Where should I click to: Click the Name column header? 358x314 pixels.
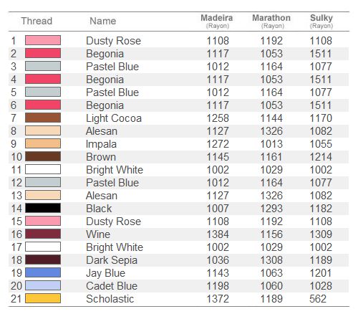point(103,21)
